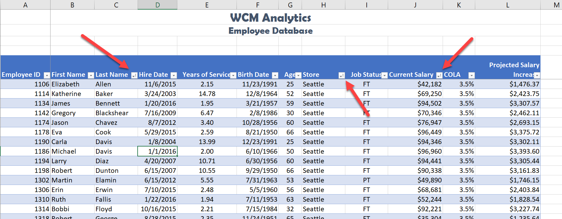Open the Employee ID filter dropdown

coord(47,75)
